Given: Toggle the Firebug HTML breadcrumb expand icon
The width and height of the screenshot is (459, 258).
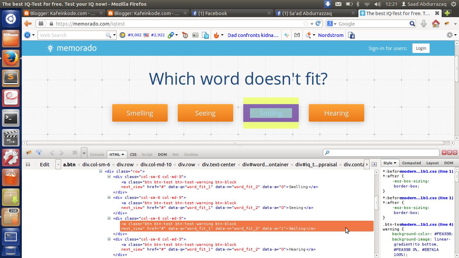Looking at the screenshot, I should pos(28,164).
